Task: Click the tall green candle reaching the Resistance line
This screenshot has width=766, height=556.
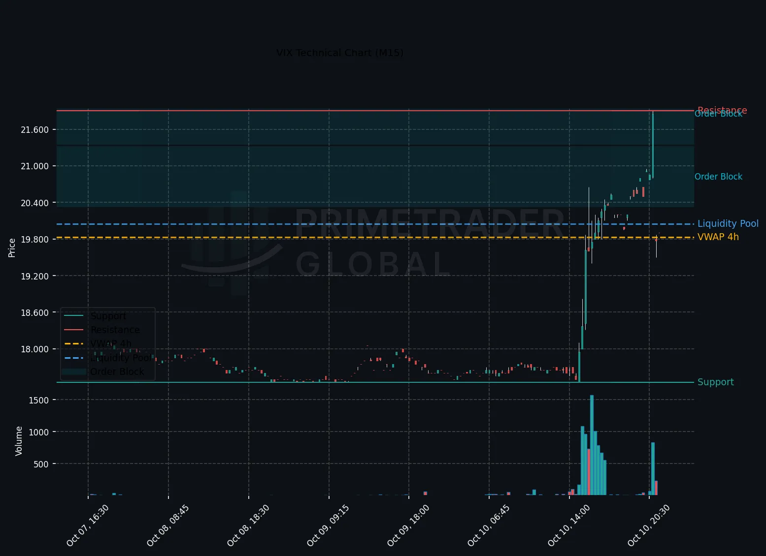Action: tap(653, 144)
